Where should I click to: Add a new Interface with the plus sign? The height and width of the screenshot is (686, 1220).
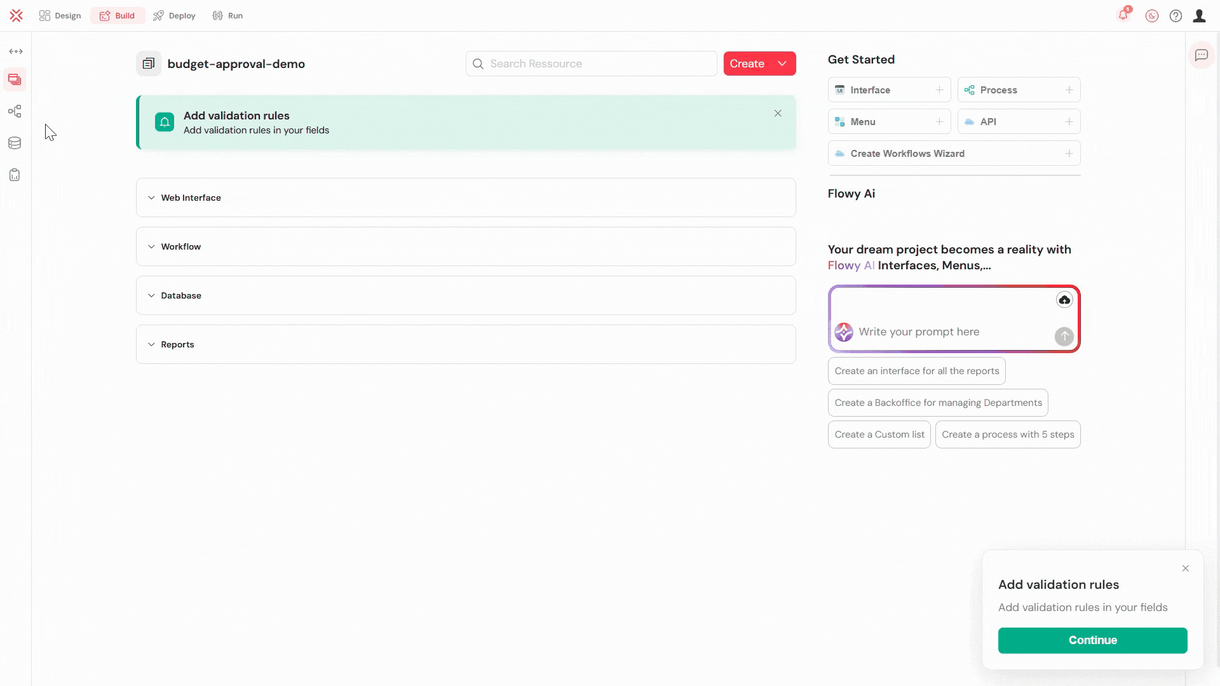[940, 90]
